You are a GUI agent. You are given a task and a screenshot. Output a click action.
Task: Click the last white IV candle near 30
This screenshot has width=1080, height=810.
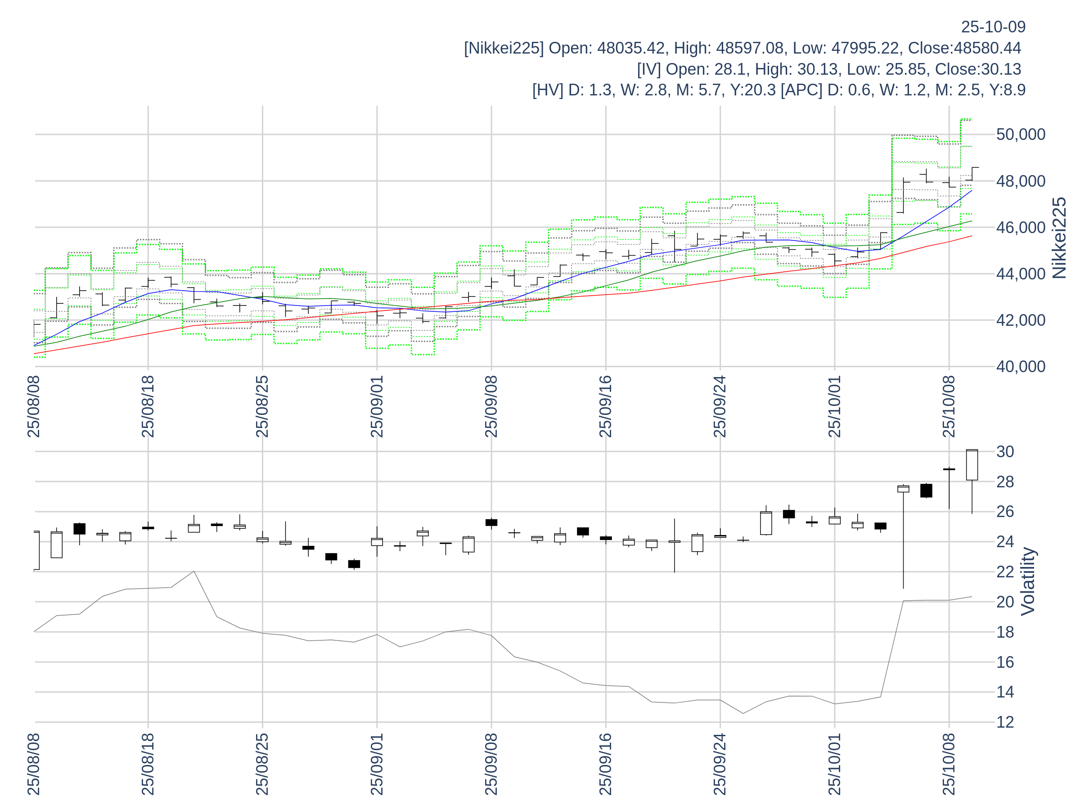tap(972, 465)
